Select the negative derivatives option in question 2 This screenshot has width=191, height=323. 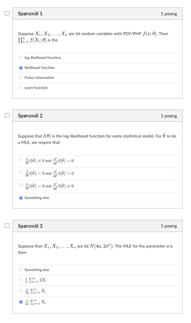pos(21,173)
